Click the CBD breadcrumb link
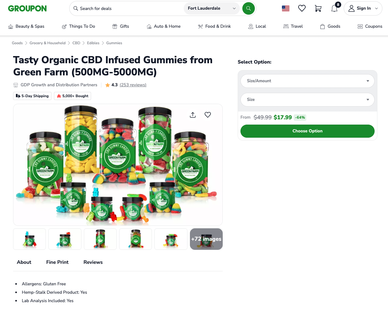388x309 pixels. [76, 43]
